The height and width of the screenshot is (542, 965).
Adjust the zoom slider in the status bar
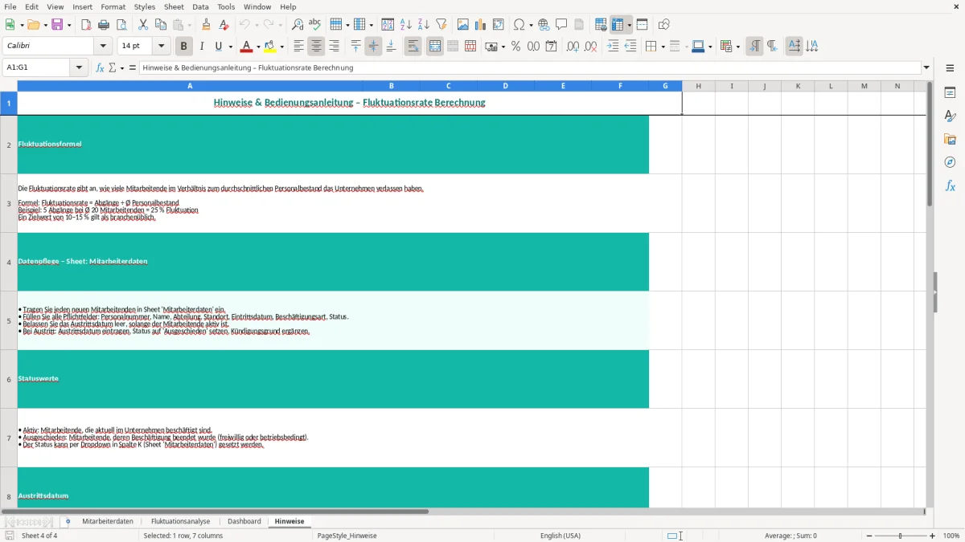(900, 536)
